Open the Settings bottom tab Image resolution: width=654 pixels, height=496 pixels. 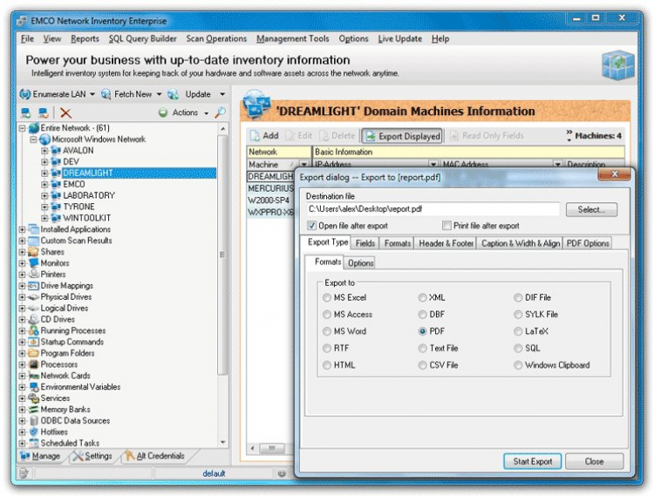92,456
